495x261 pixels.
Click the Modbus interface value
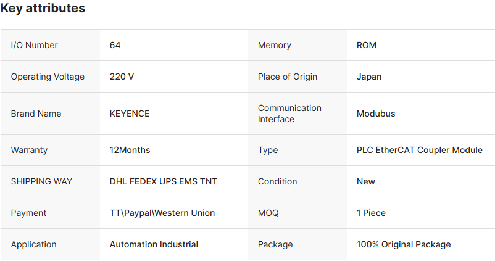376,114
